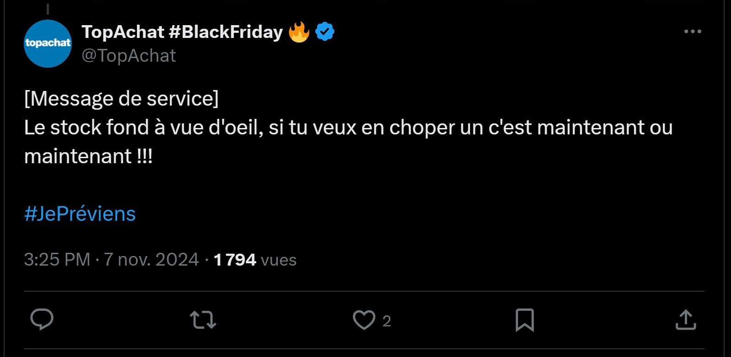
Task: Open the #JePréviens hashtag link
Action: 79,213
